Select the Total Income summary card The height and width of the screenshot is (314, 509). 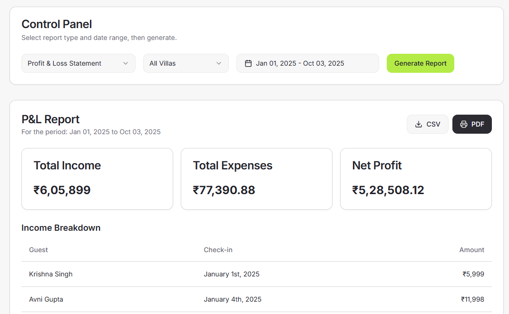[97, 179]
